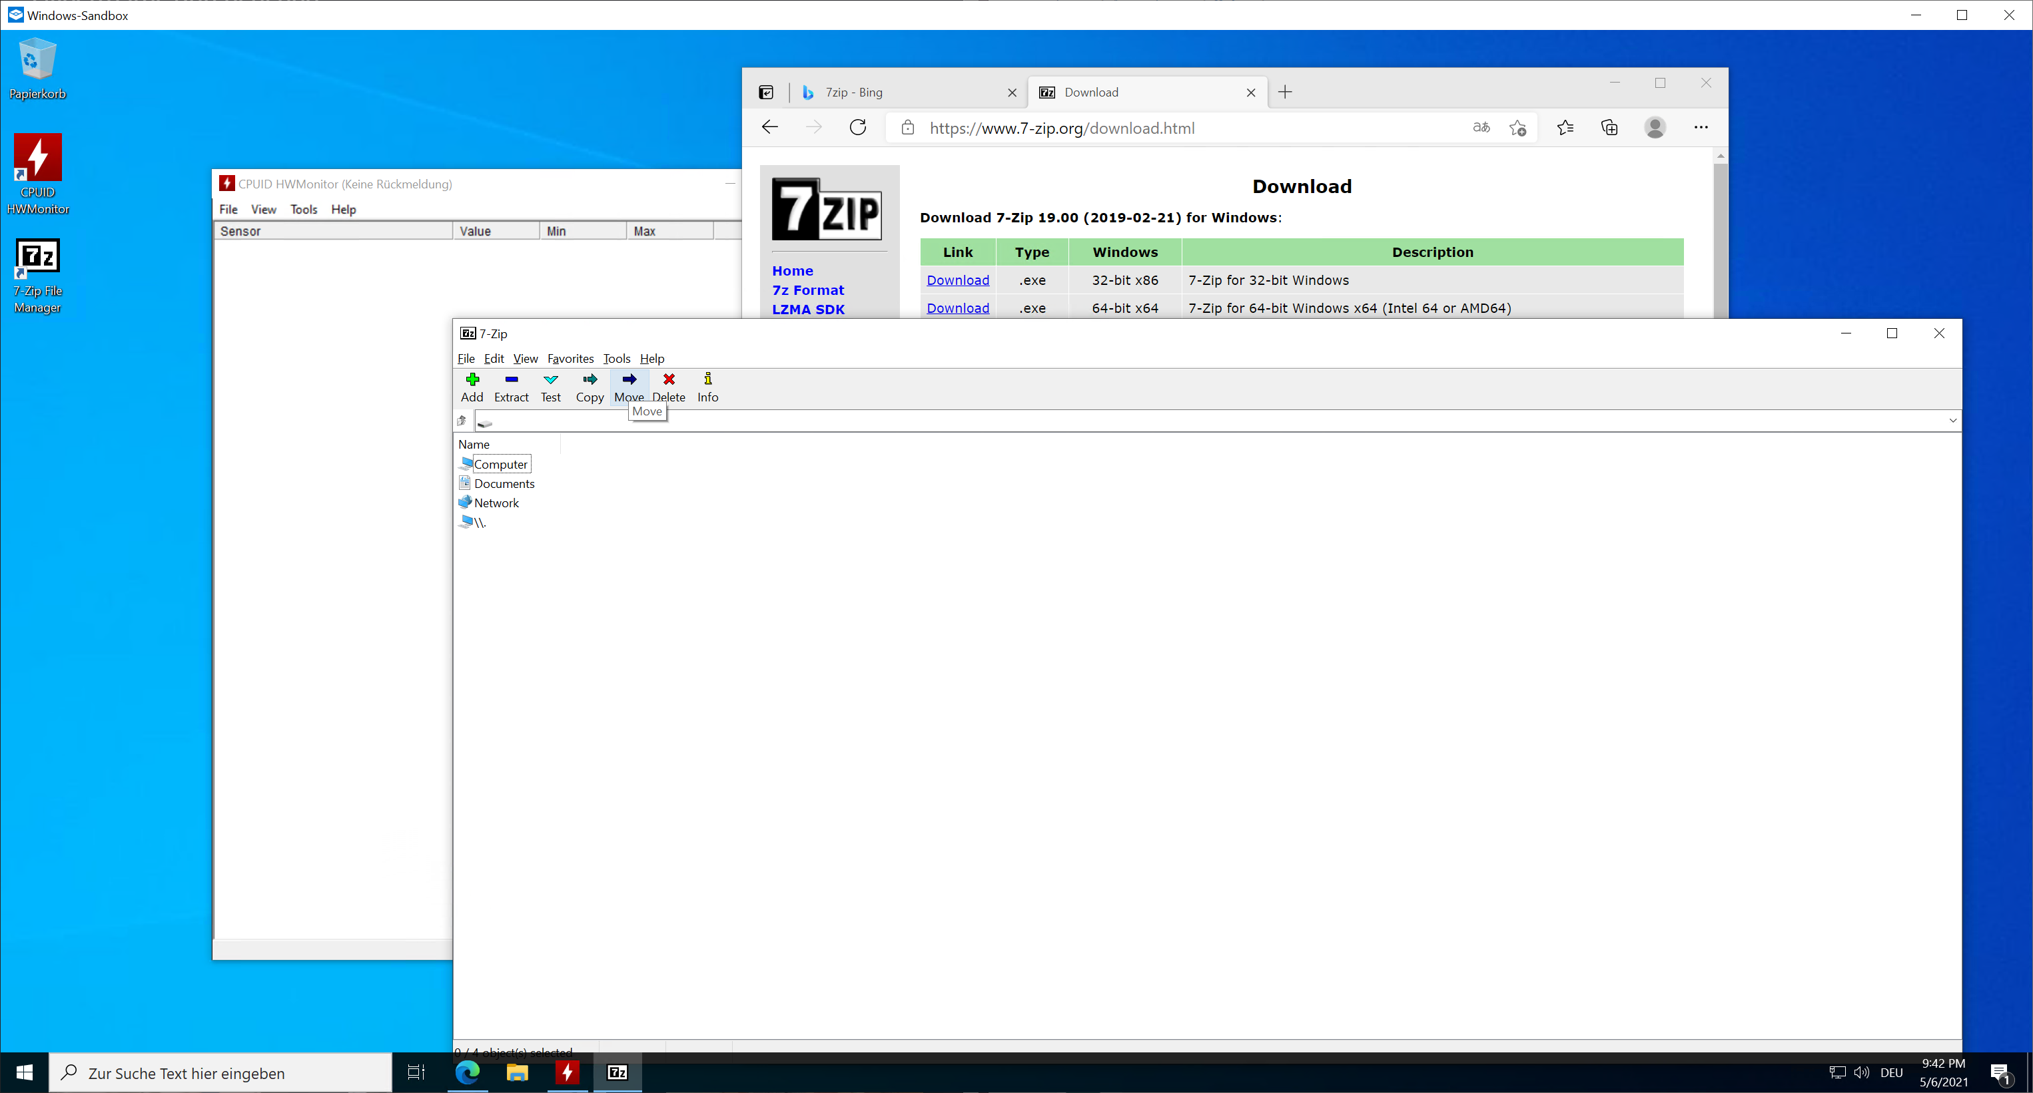Click the Extract toolbar icon
Screen dimensions: 2033x1093
tap(512, 387)
